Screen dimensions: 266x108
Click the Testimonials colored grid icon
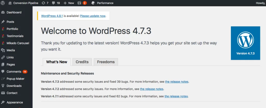tap(3, 36)
